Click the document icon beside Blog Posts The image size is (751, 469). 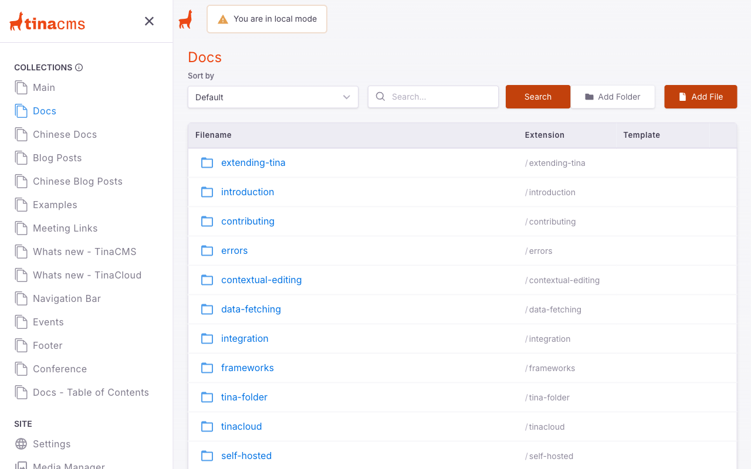(21, 158)
